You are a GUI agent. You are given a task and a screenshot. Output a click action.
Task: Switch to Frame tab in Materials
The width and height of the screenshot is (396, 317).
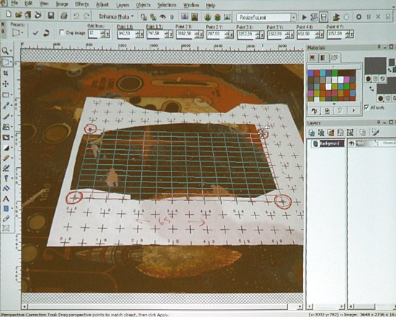pos(312,58)
